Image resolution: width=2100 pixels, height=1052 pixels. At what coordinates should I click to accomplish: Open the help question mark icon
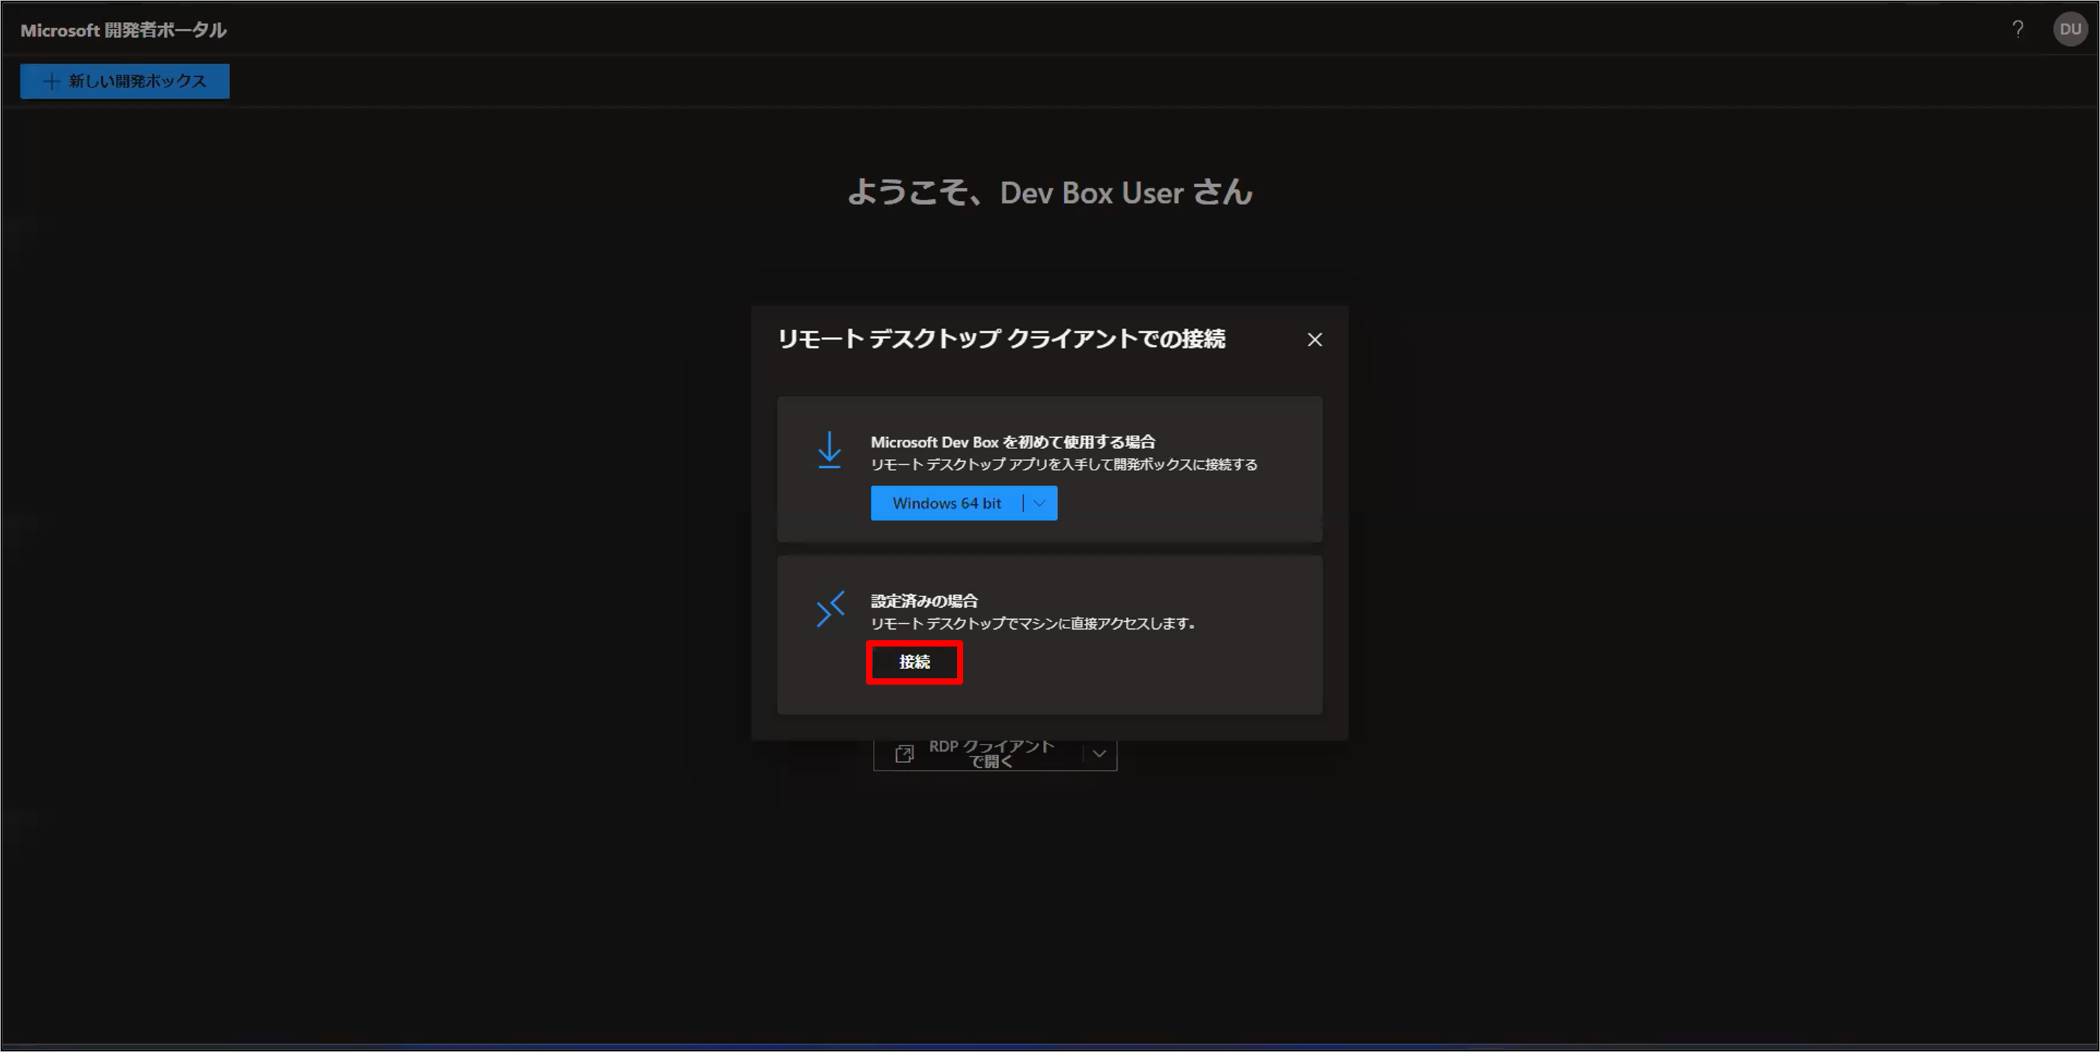(x=2017, y=30)
